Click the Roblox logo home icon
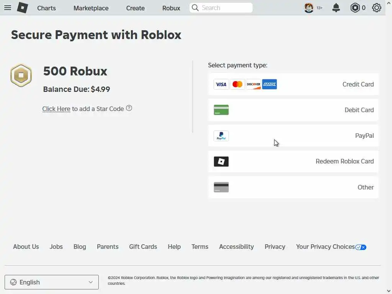 pyautogui.click(x=23, y=8)
